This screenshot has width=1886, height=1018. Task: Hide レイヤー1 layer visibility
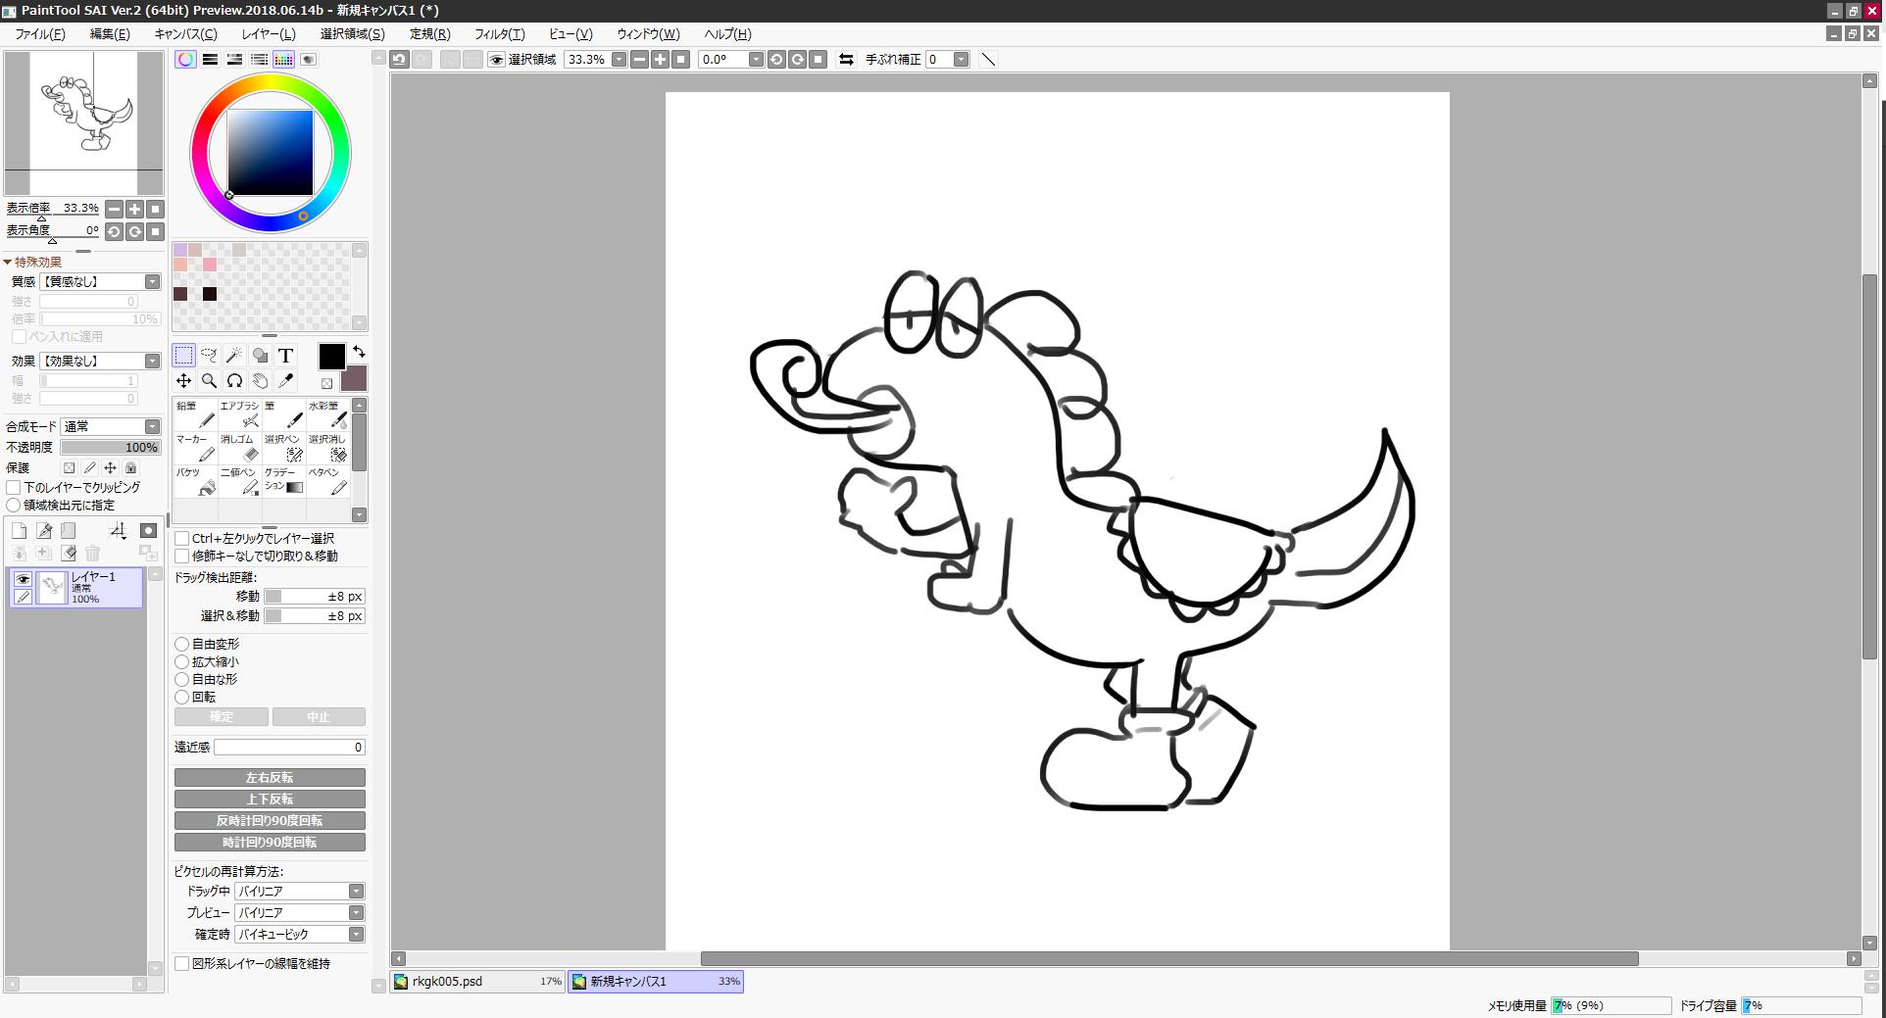23,579
